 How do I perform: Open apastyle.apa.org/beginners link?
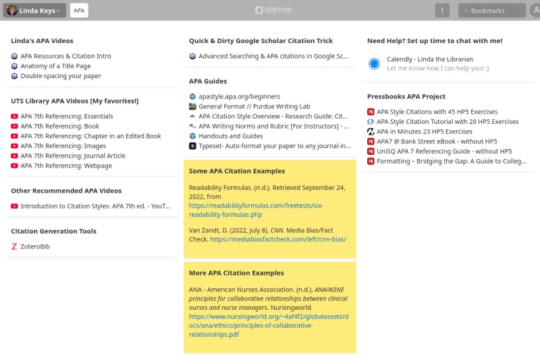pos(240,96)
